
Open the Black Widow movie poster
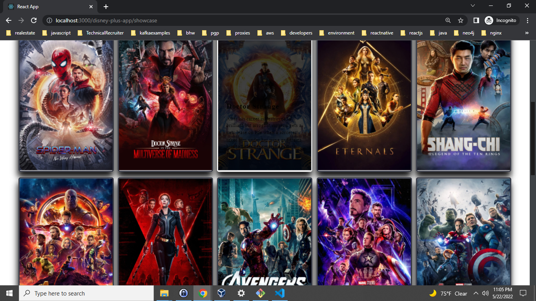pos(165,232)
